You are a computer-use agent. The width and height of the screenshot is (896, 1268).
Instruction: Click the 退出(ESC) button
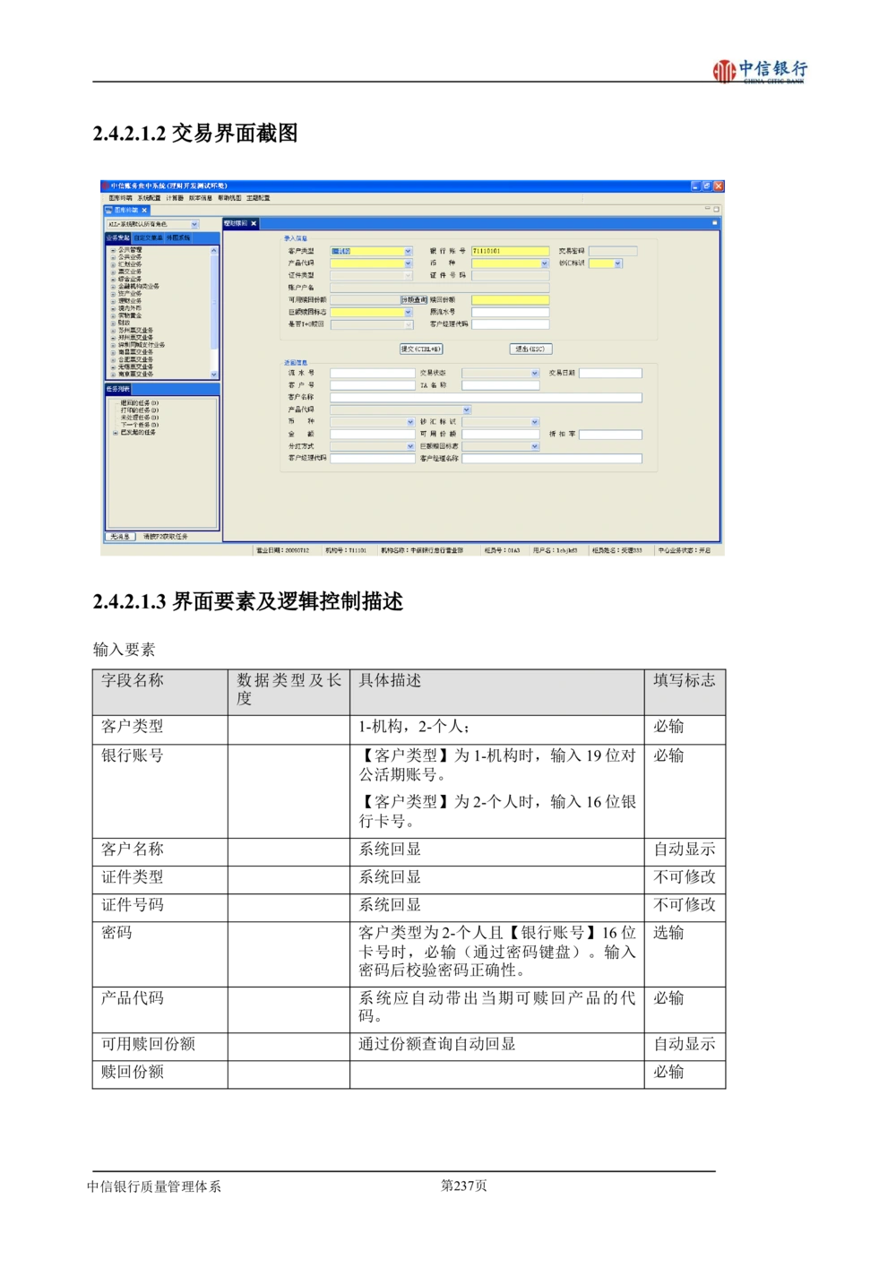[530, 349]
